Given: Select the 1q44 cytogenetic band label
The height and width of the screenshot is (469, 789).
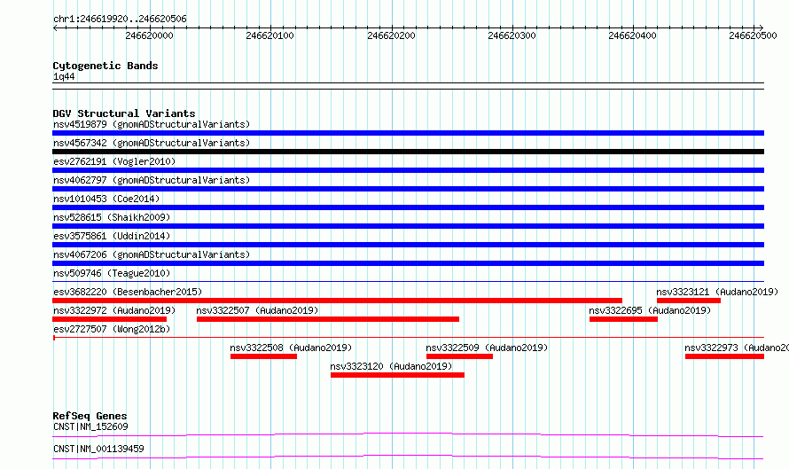Looking at the screenshot, I should 64,77.
